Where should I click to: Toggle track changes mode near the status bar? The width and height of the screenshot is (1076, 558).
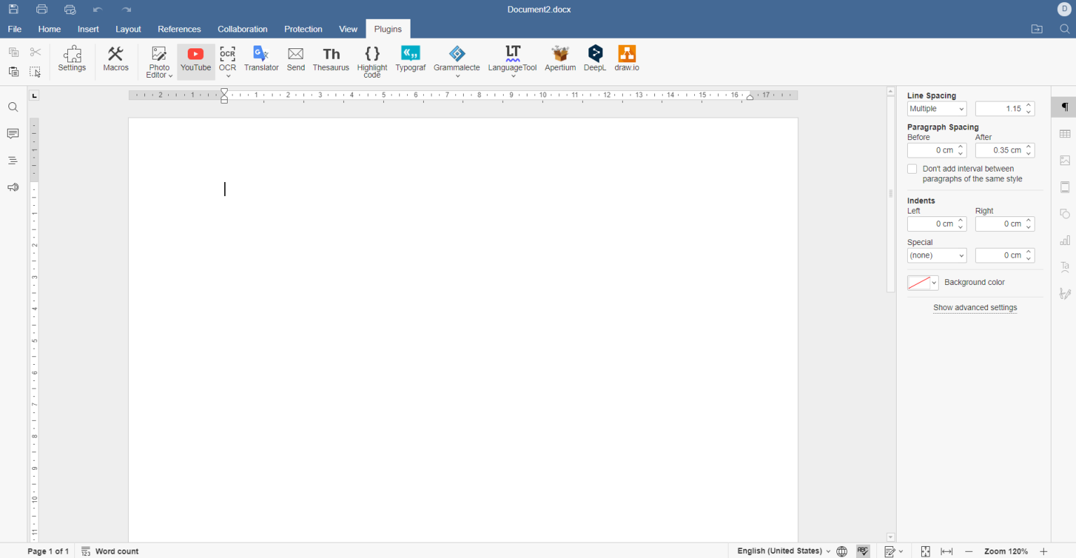pyautogui.click(x=890, y=551)
